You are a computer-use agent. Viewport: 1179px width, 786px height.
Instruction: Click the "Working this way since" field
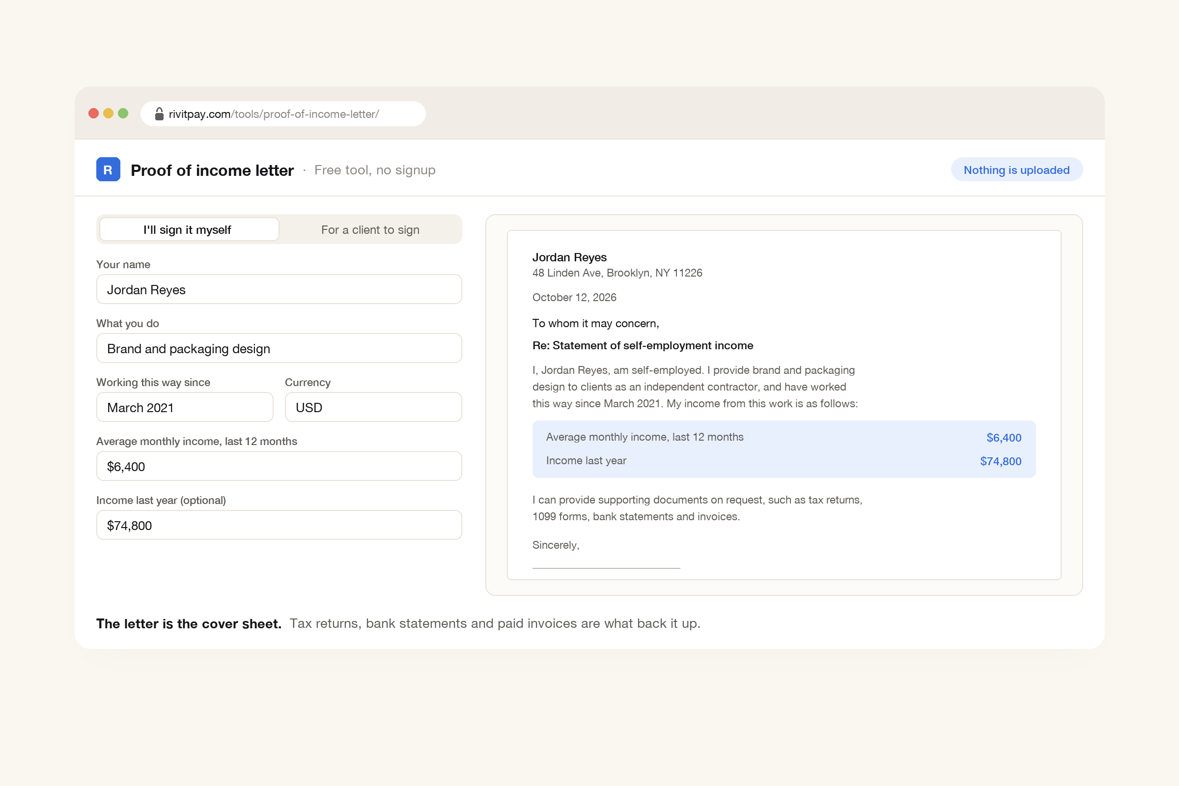[x=185, y=407]
